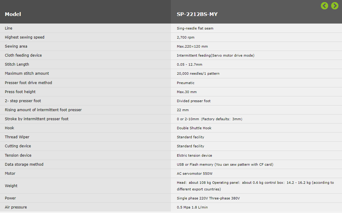This screenshot has height=213, width=342.
Task: Select the 20,000 needles/1 pattern value
Action: pos(198,74)
